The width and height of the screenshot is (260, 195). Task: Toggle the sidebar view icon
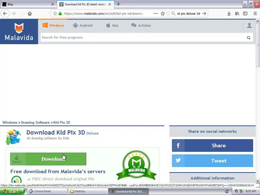(245, 14)
